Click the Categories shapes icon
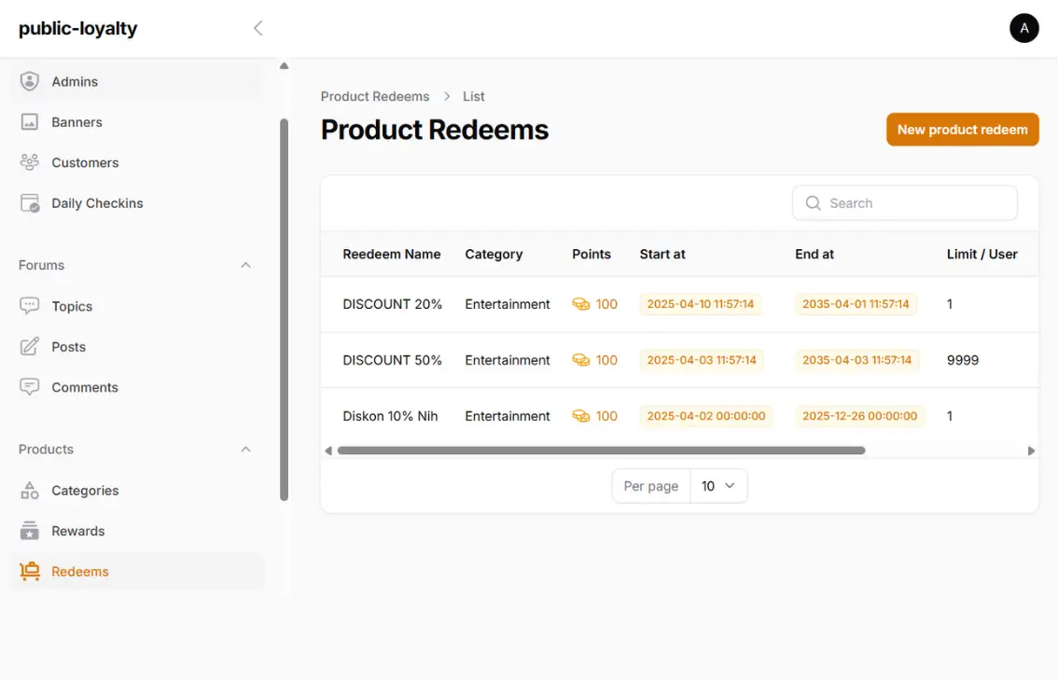 pos(30,491)
